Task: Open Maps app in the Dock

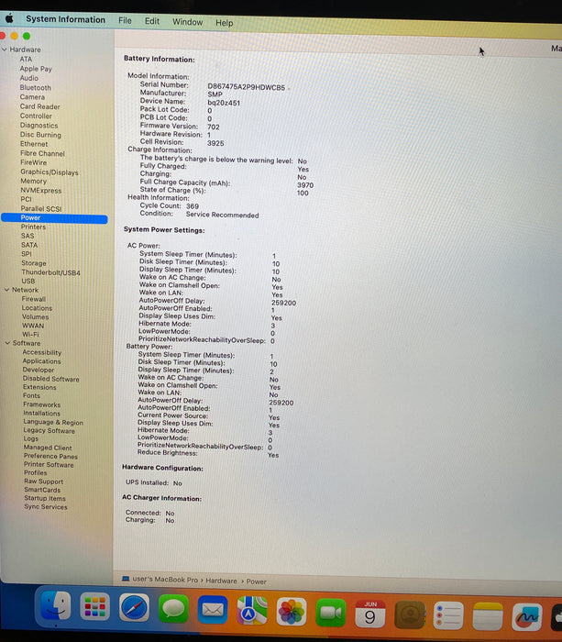Action: pos(252,611)
